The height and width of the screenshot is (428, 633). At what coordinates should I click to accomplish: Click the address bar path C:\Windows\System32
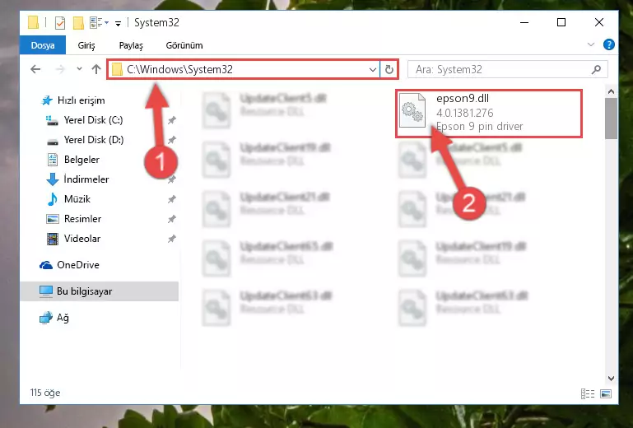(179, 69)
